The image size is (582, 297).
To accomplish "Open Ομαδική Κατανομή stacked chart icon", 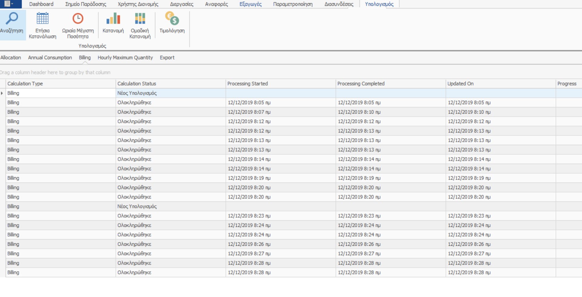I will tap(140, 19).
